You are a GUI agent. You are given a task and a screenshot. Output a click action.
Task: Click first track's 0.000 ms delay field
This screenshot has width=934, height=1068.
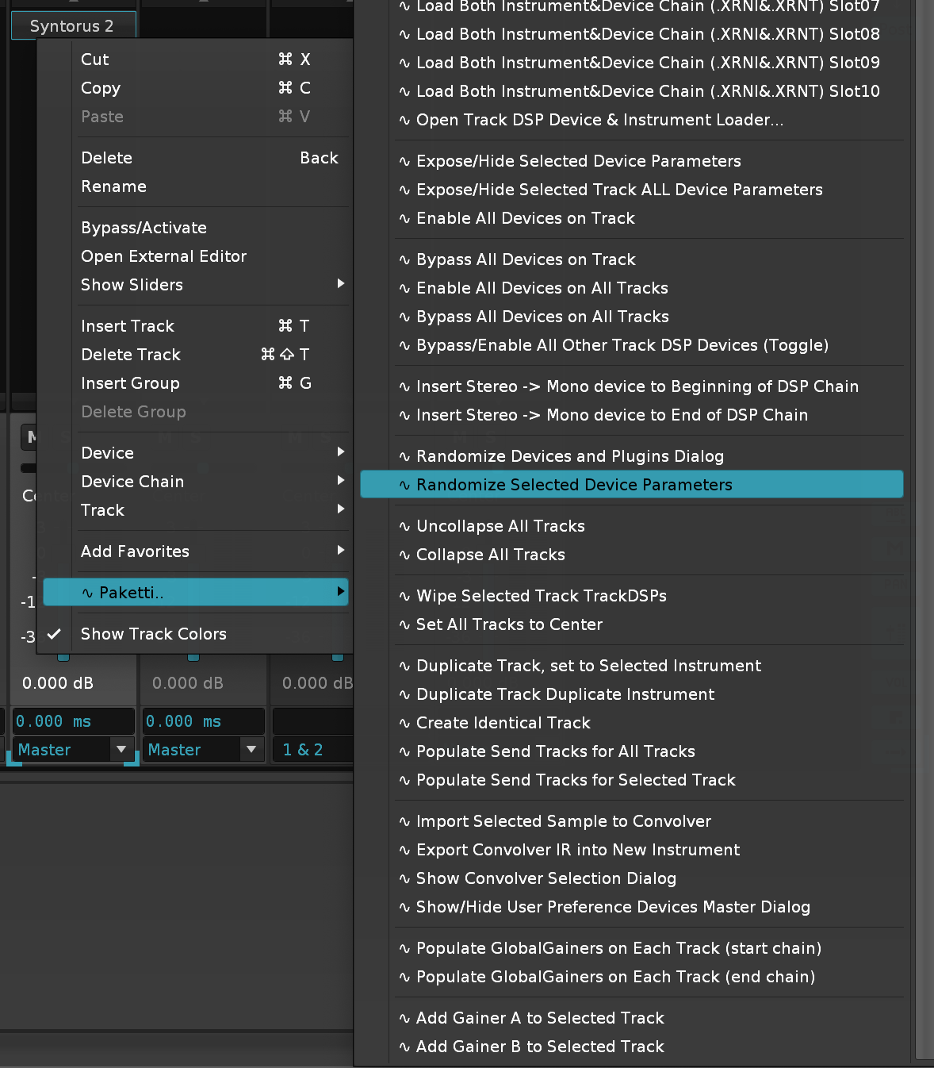pos(71,721)
